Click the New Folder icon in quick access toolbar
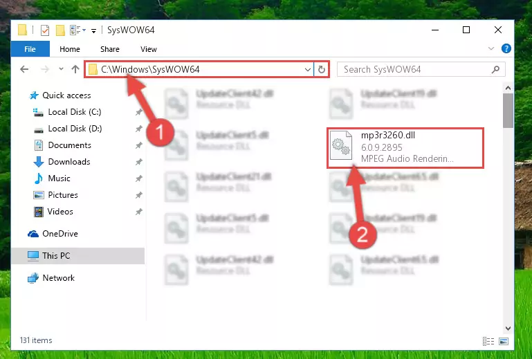The height and width of the screenshot is (359, 532). (x=60, y=30)
